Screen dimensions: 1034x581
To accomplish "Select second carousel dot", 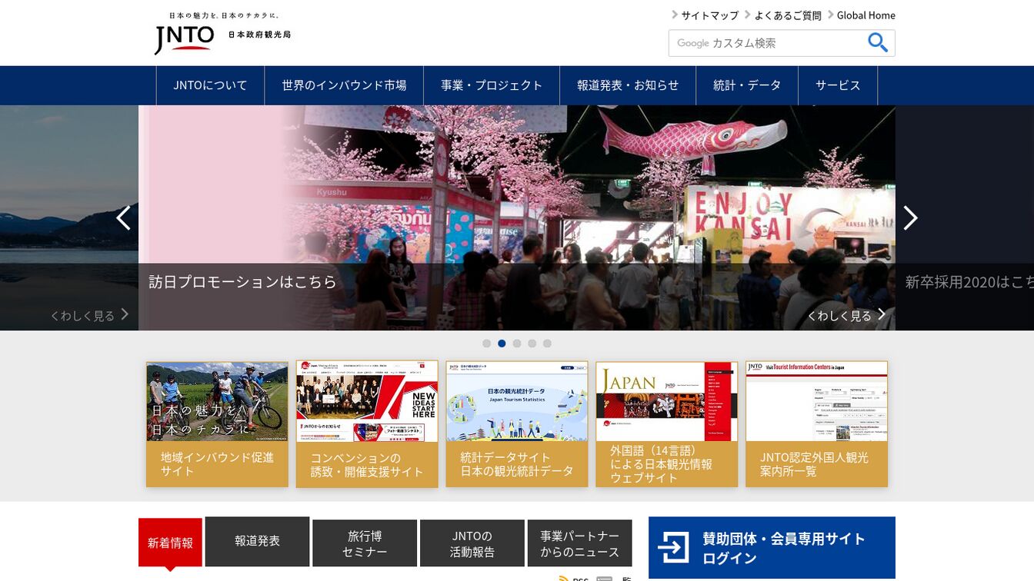I will [502, 344].
